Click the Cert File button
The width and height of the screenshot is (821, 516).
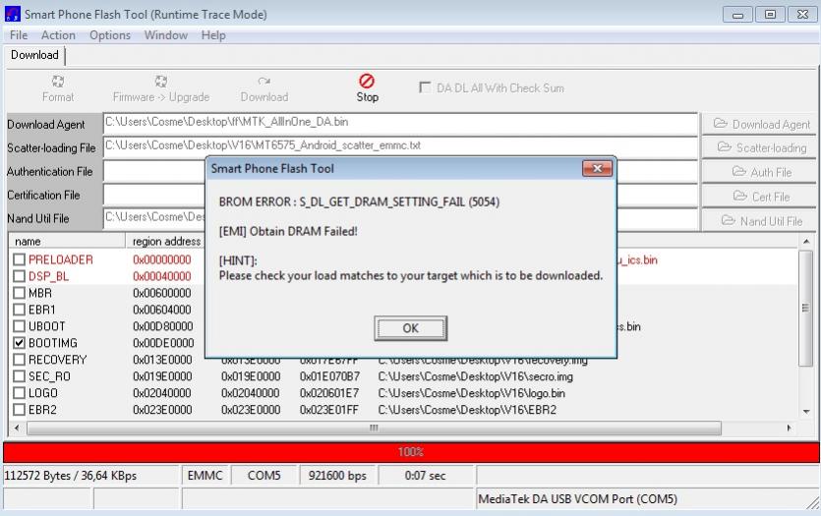[x=759, y=197]
